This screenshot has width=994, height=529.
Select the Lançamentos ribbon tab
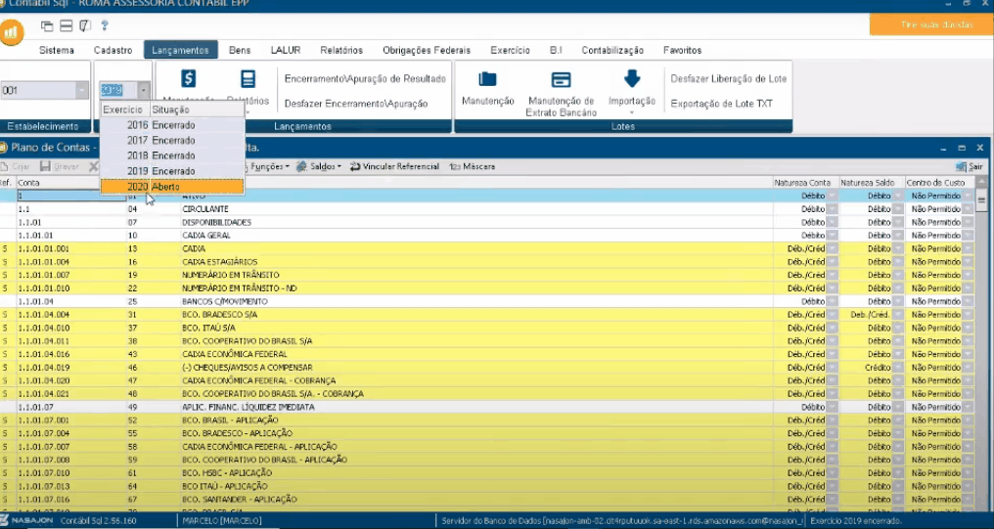[181, 50]
